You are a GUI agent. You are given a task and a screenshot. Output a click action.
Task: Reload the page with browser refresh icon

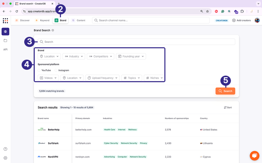[17, 11]
